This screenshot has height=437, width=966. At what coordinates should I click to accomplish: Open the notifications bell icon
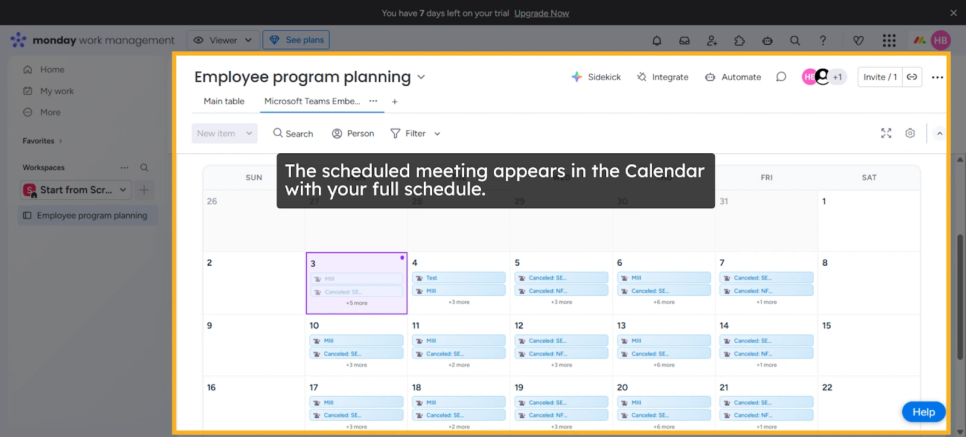tap(656, 40)
